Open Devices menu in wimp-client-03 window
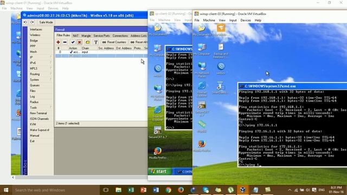Viewport: 347px width, 195px height. point(246,21)
